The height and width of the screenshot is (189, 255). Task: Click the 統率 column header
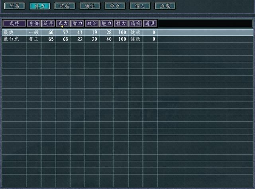48,23
